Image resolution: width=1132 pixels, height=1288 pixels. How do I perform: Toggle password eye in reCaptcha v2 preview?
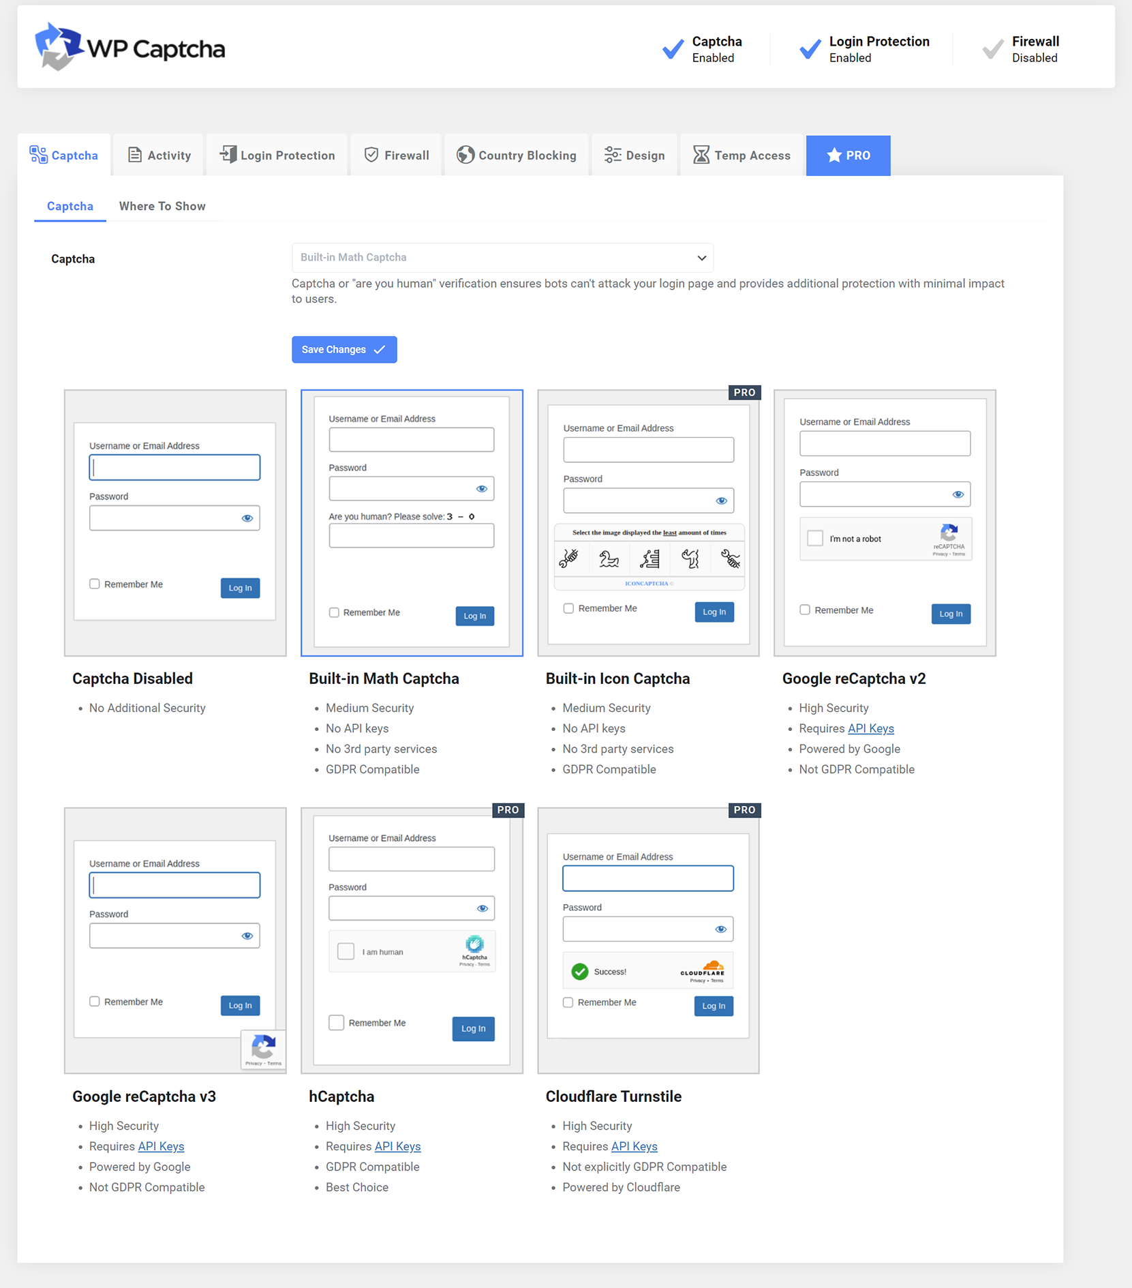[958, 494]
